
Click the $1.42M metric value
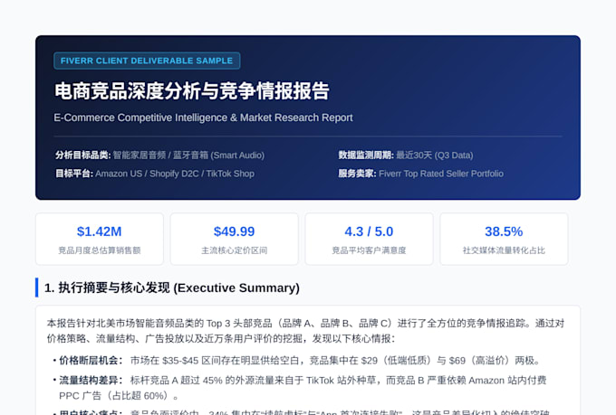point(100,231)
